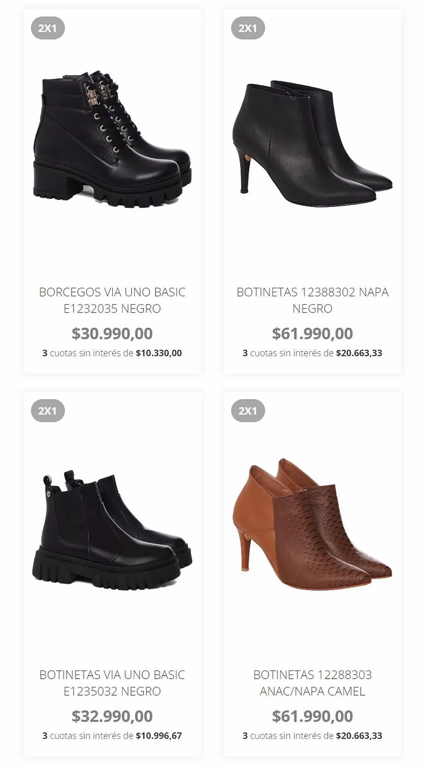Open the camel snakeskin bootie image
424x766 pixels.
click(x=312, y=524)
